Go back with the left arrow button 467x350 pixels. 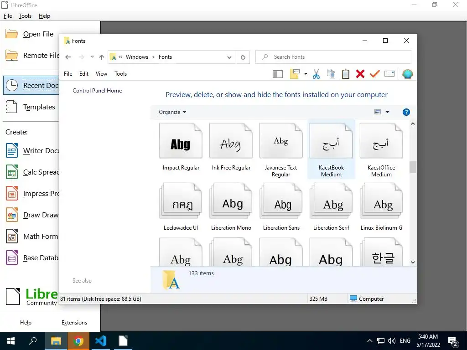point(68,57)
